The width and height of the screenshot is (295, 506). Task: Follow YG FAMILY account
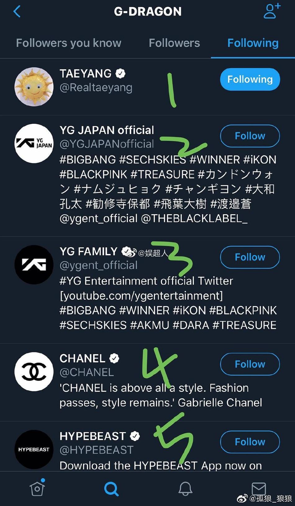point(250,257)
